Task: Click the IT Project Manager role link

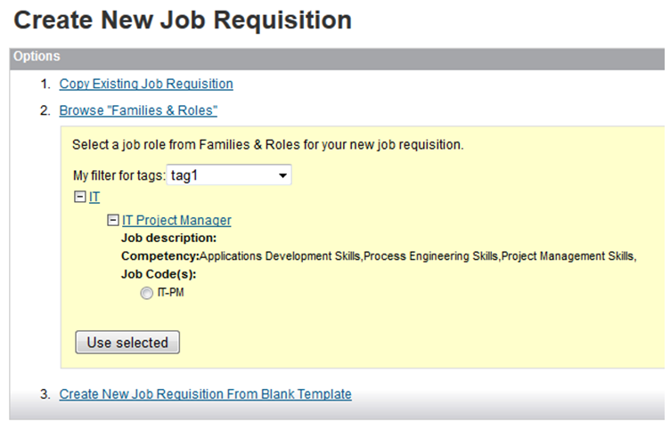Action: tap(176, 220)
